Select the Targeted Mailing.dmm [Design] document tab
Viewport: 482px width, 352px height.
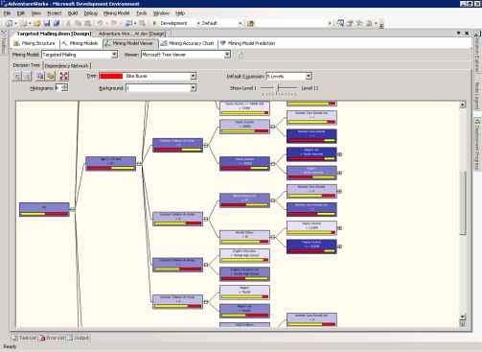coord(54,34)
